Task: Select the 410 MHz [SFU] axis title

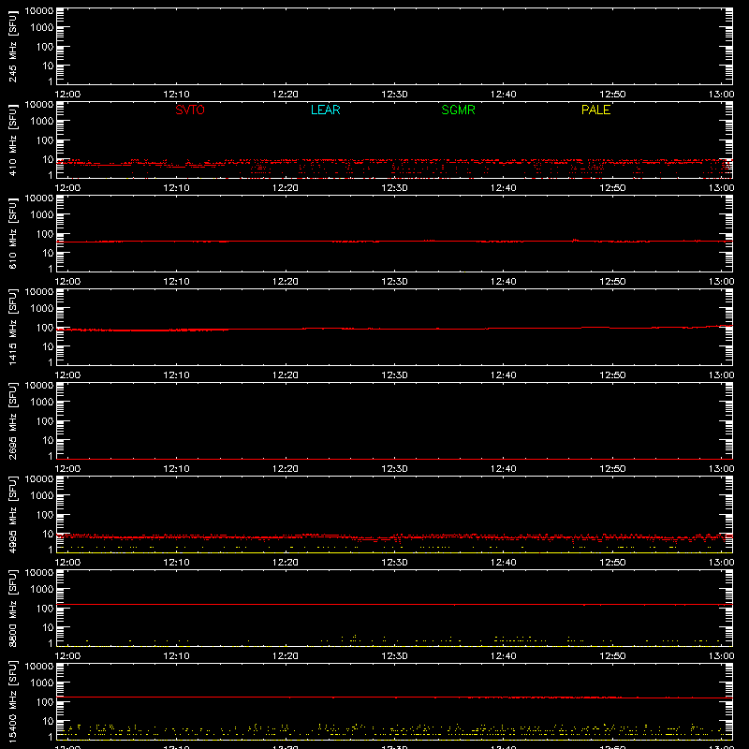Action: [x=12, y=140]
